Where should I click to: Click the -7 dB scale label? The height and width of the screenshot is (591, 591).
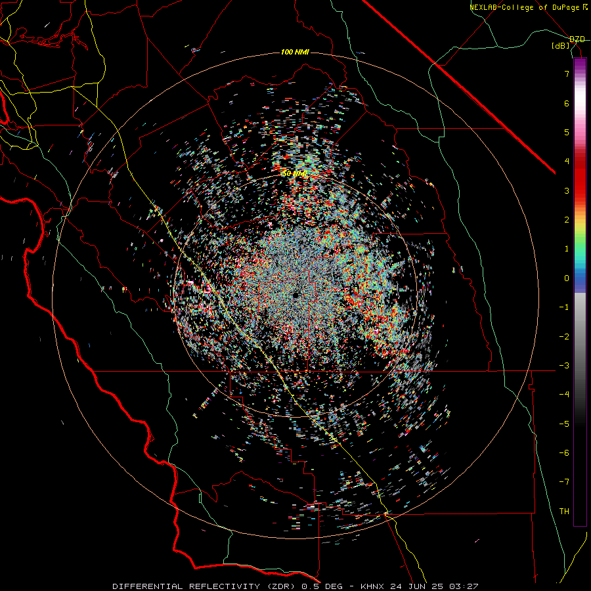pos(564,482)
